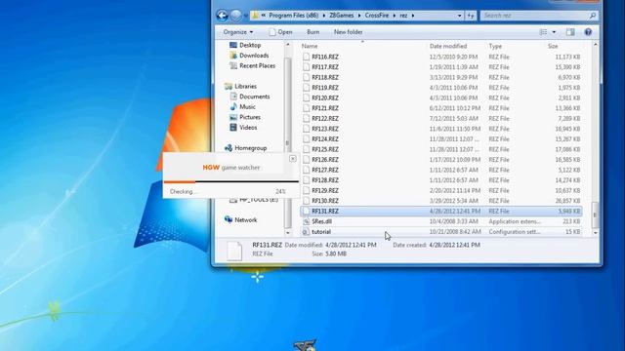Open the Organize menu

pyautogui.click(x=238, y=32)
